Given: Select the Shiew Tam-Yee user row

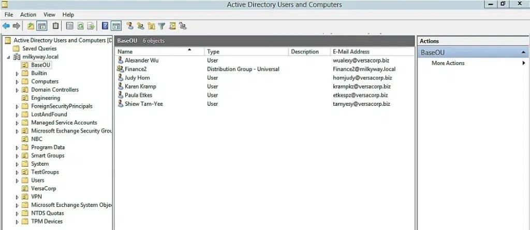Looking at the screenshot, I should point(264,104).
